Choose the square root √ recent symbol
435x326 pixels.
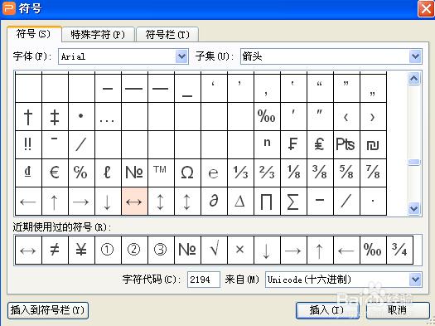[x=214, y=250]
